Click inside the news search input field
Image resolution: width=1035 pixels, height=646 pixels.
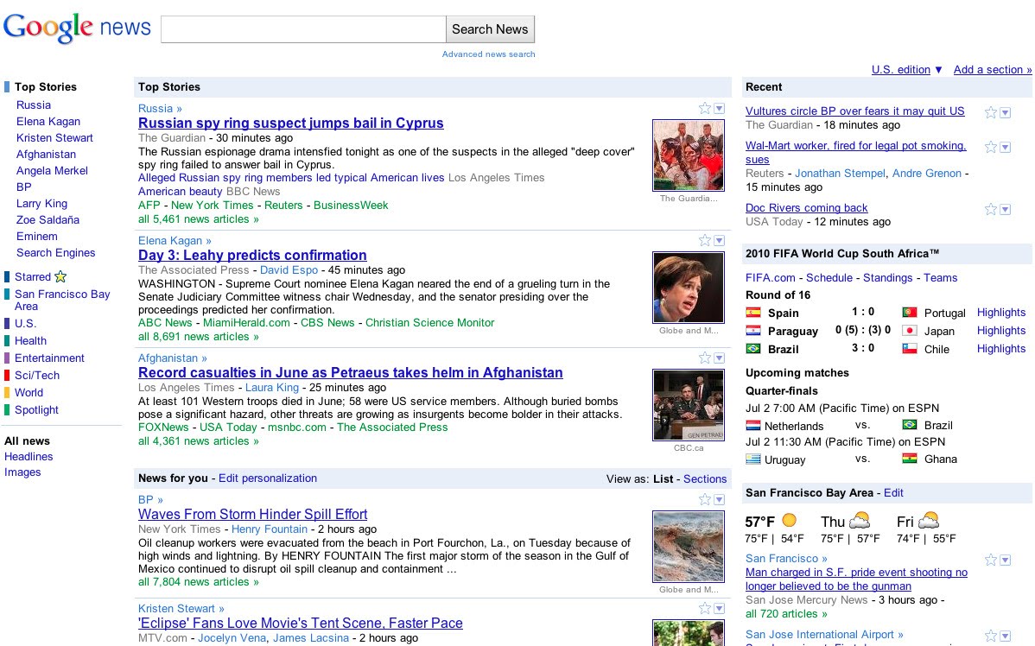[302, 28]
